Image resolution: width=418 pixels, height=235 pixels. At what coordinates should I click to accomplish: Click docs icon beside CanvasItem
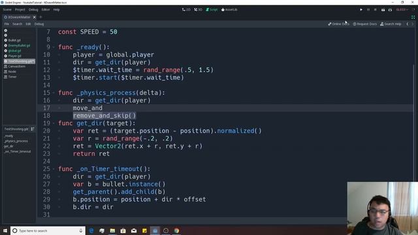6,67
